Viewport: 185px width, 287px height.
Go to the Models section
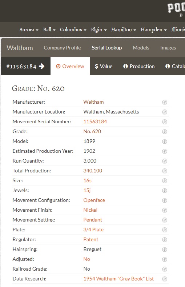point(141,48)
